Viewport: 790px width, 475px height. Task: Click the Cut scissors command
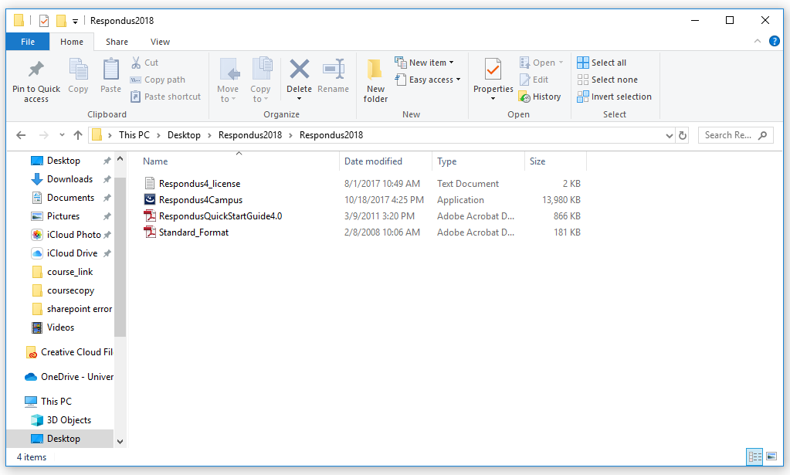tap(144, 63)
